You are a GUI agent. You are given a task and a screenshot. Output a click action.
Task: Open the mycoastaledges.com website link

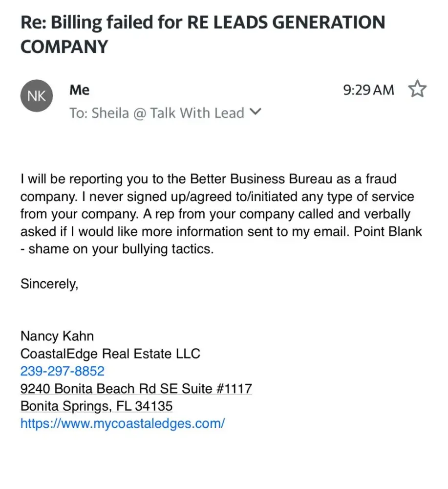123,423
